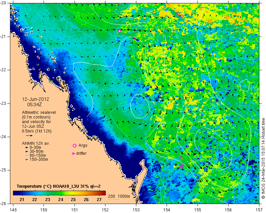Click the latitude axis label '-22'
The height and width of the screenshot is (213, 266).
4,70
